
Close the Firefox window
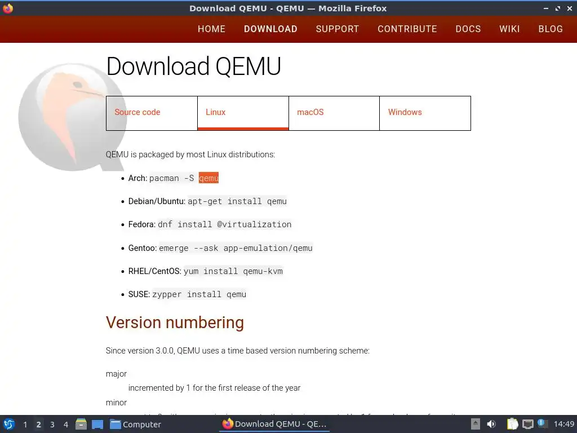click(570, 8)
